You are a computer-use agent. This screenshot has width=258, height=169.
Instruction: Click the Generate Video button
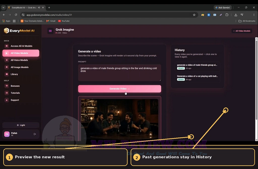click(119, 89)
